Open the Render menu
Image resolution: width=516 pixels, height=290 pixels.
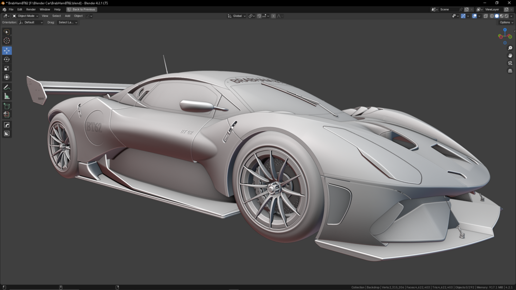click(31, 10)
